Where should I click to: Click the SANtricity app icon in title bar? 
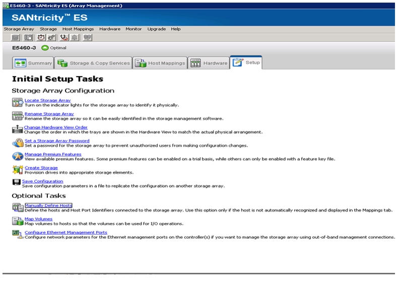click(6, 6)
